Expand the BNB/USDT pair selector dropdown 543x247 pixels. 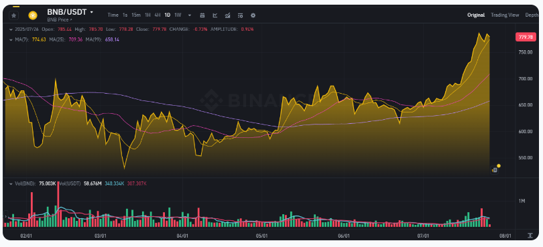[92, 12]
